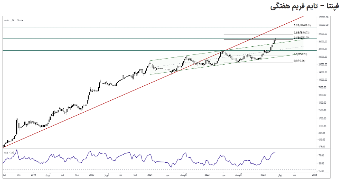Select the 120000.00 price axis value
The width and height of the screenshot is (343, 184).
[x=324, y=25]
